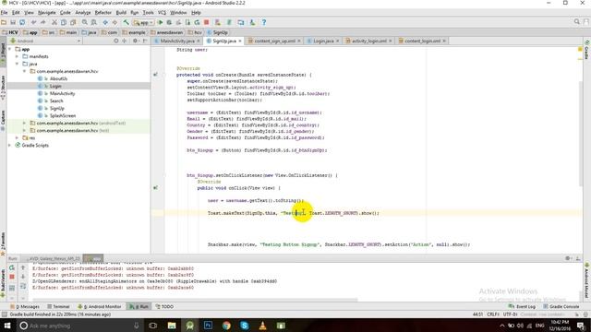Click the Debug app bug icon
The image size is (591, 332).
point(169,22)
